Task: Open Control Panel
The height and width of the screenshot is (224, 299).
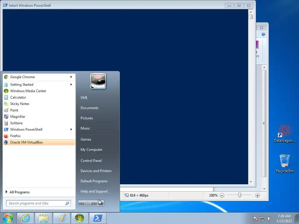Action: click(91, 161)
